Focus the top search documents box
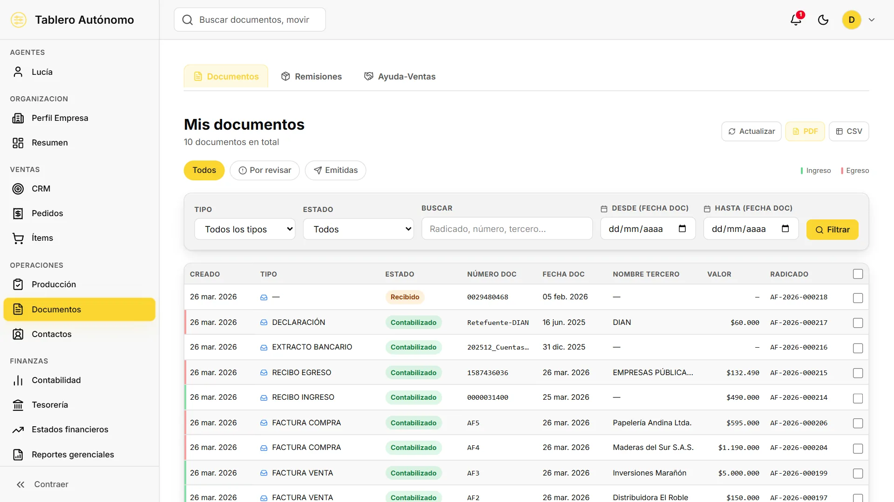This screenshot has height=502, width=894. pos(250,20)
